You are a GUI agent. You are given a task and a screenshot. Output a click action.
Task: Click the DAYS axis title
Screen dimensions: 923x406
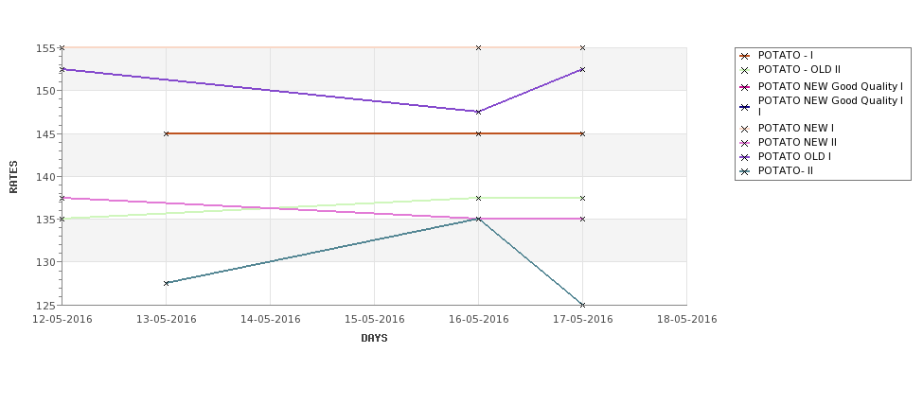click(374, 339)
